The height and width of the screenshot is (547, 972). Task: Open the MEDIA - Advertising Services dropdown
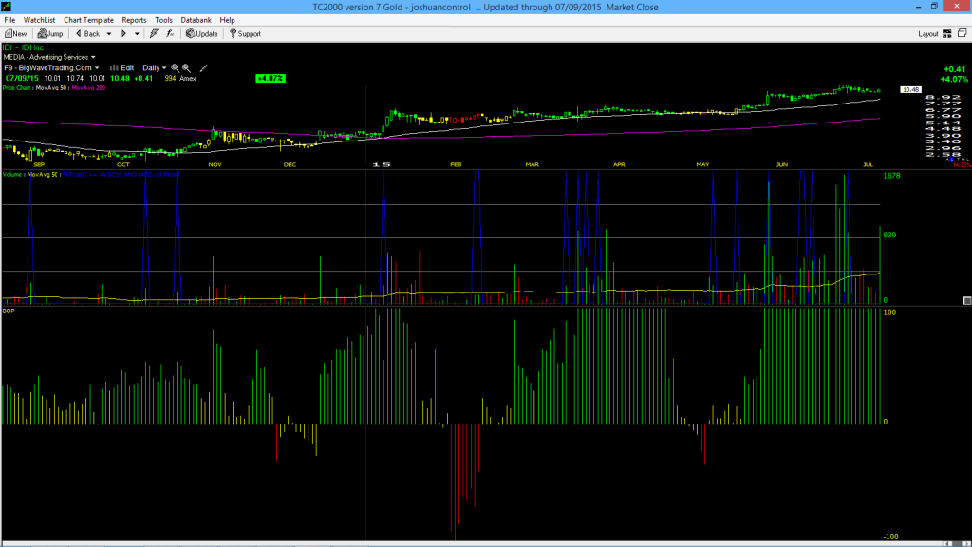[49, 57]
